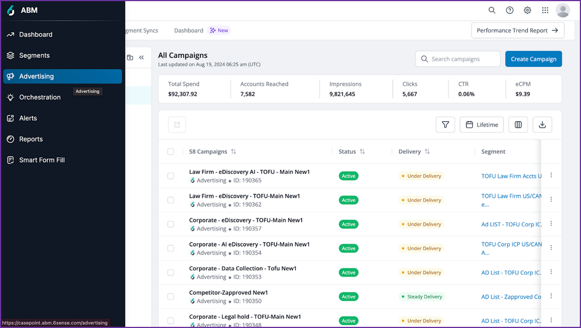581x328 pixels.
Task: Select checkbox for Law Firm eDiscovery TOFU-Main campaign
Action: pos(171,200)
